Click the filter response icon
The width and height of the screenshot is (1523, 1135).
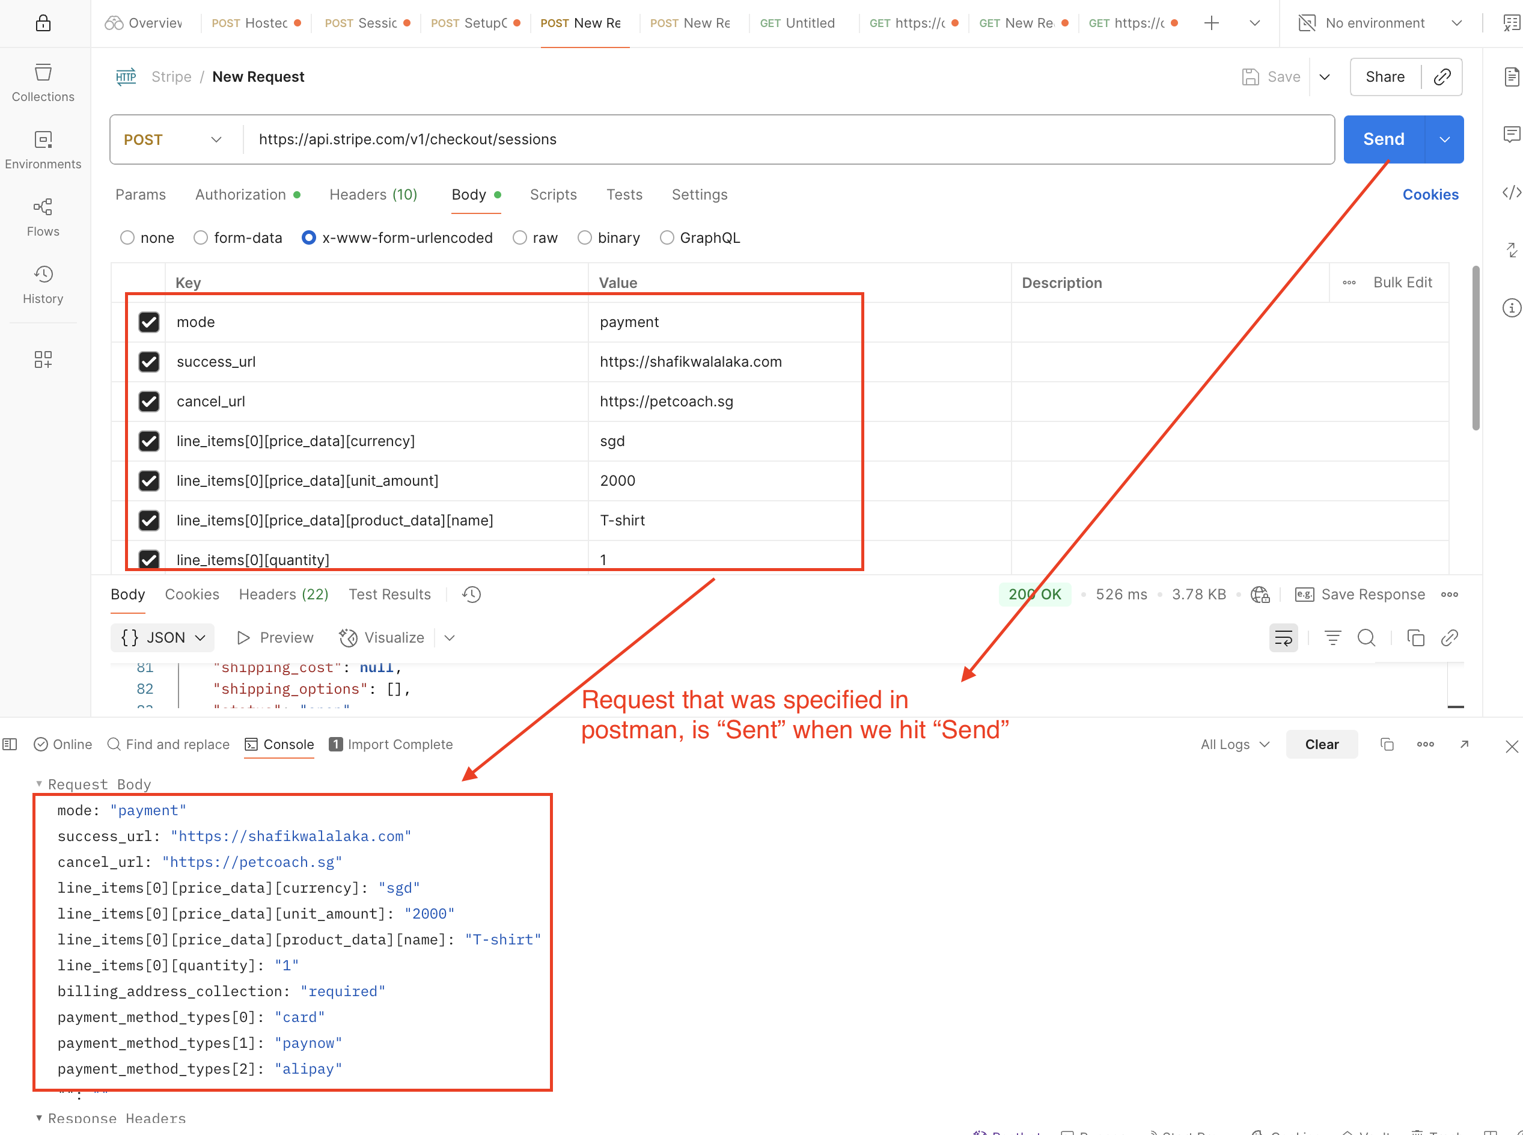pyautogui.click(x=1332, y=638)
